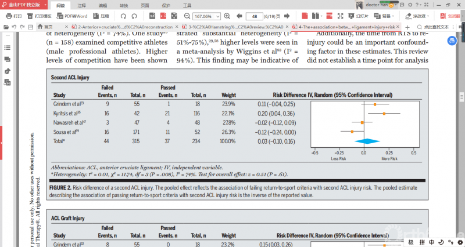Viewport: 465px width, 247px height.
Task: Switch to the 2-Anterior+cruciate document tab
Action: (121, 27)
